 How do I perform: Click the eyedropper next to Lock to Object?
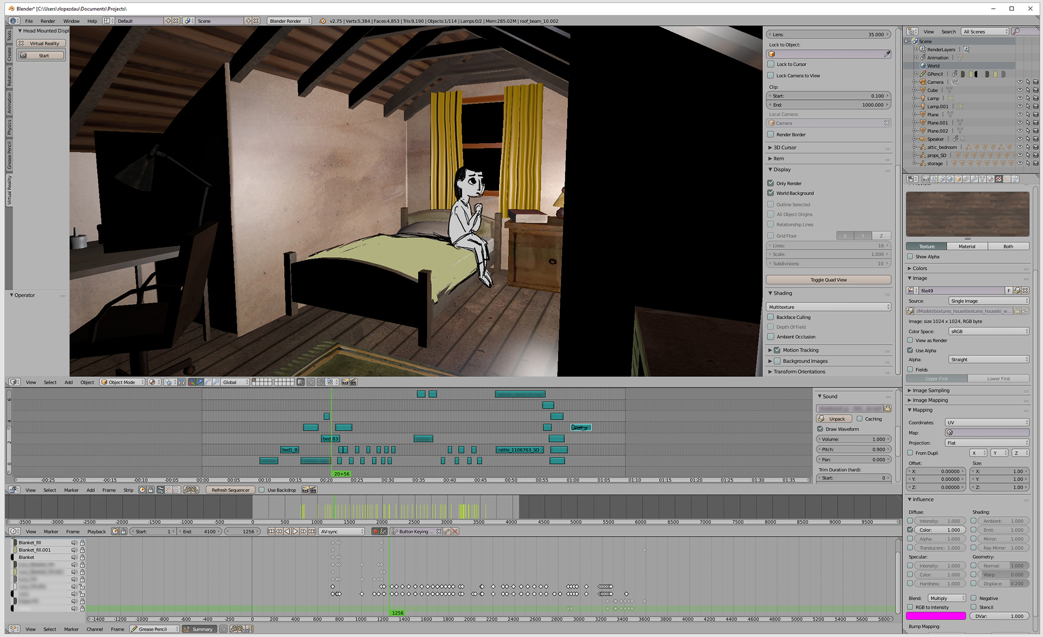pyautogui.click(x=887, y=54)
